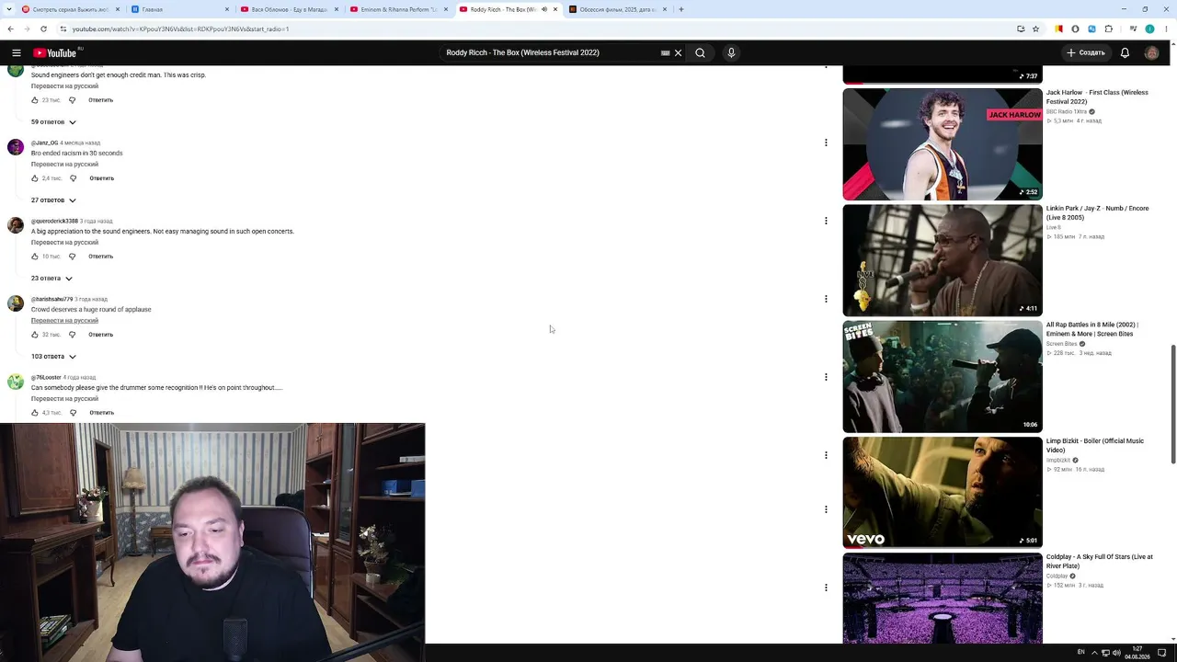Click the page vertical scrollbar thumb
This screenshot has width=1177, height=662.
[1172, 405]
